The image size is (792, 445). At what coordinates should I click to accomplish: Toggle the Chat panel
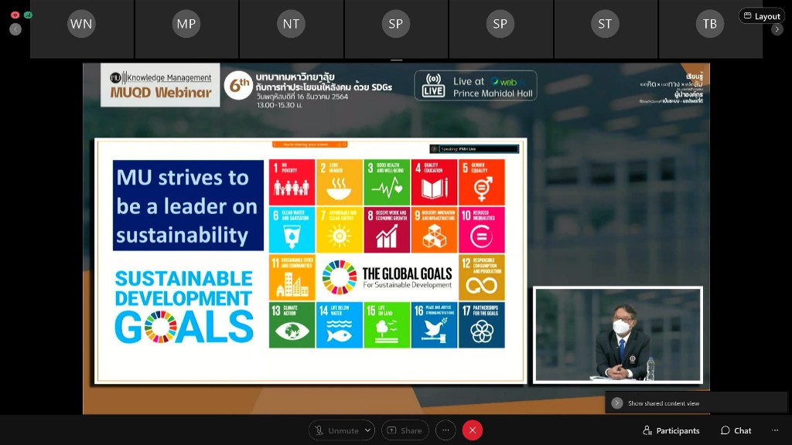[x=736, y=430]
